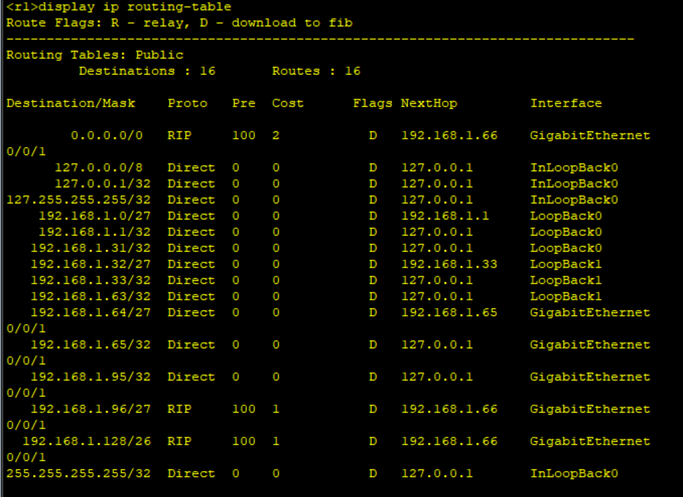Select destination 192.168.1.64/27
Viewport: 683px width, 497px height.
[x=91, y=313]
